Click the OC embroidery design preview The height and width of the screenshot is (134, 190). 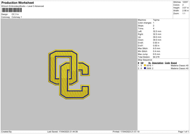click(x=69, y=74)
